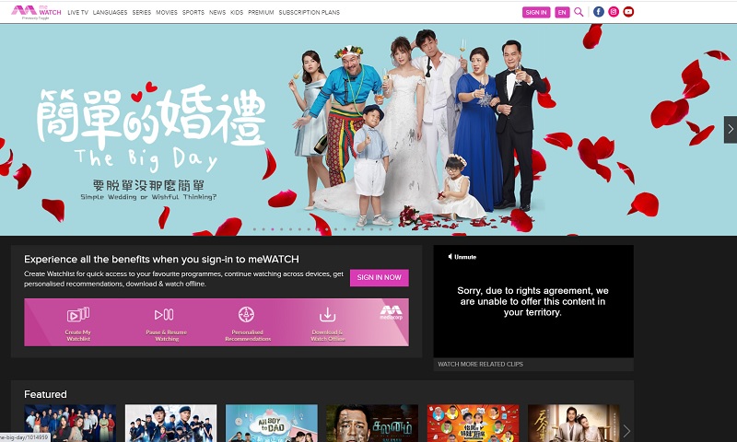Go to the NEWS section
Screen dimensions: 737x442
(x=217, y=12)
